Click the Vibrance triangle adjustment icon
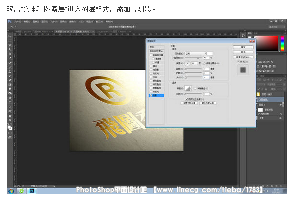 coord(272,62)
